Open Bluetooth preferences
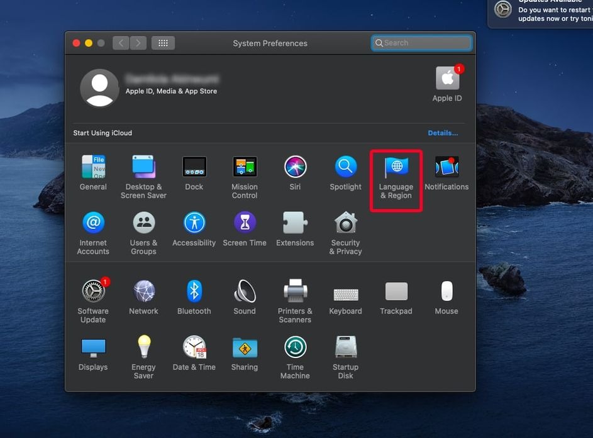This screenshot has width=593, height=438. click(x=194, y=290)
